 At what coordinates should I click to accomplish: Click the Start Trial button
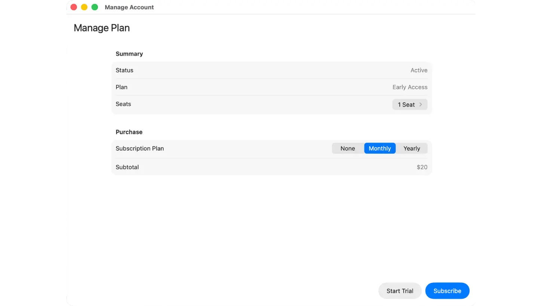click(400, 291)
